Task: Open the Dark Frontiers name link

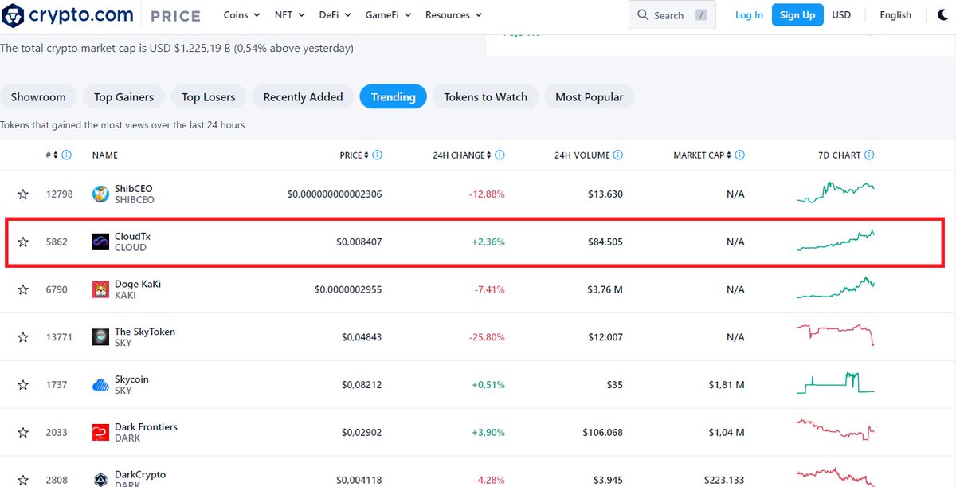Action: tap(146, 427)
